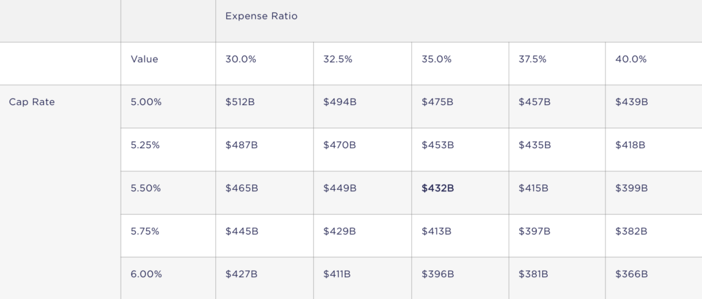Click the highlighted $432B cell
This screenshot has height=299, width=702.
[437, 189]
